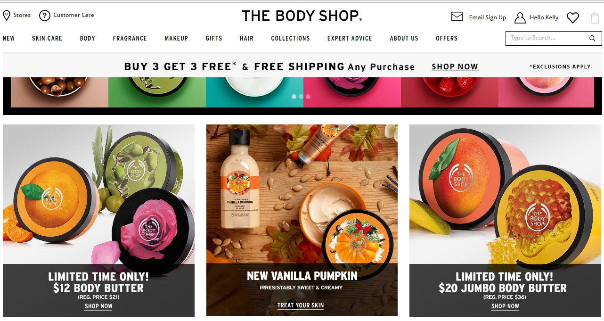This screenshot has width=604, height=321.
Task: Click the Email Sign Up envelope icon
Action: click(457, 16)
